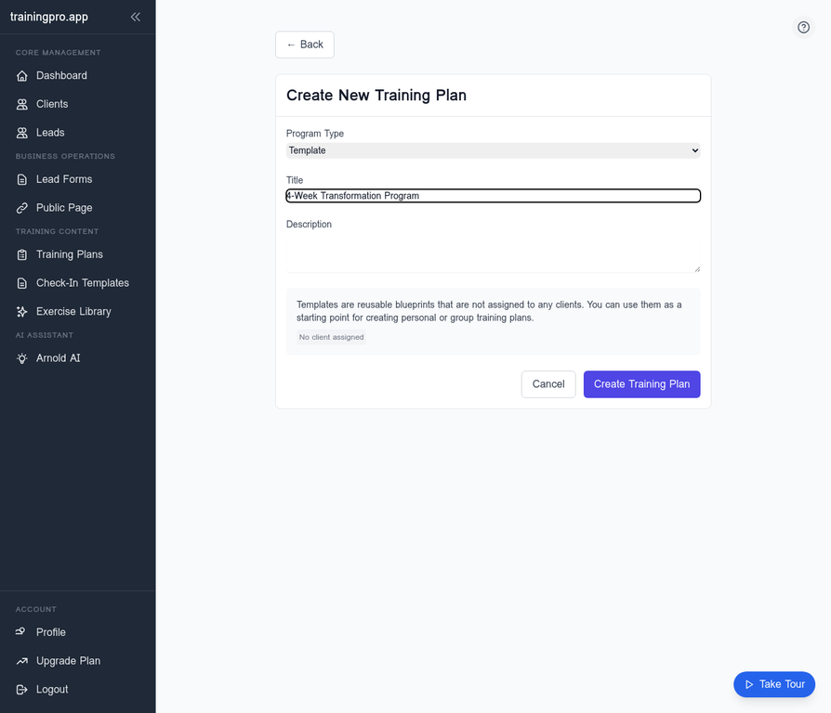This screenshot has height=713, width=831.
Task: Click the Training Plans clipboard icon
Action: pos(22,254)
